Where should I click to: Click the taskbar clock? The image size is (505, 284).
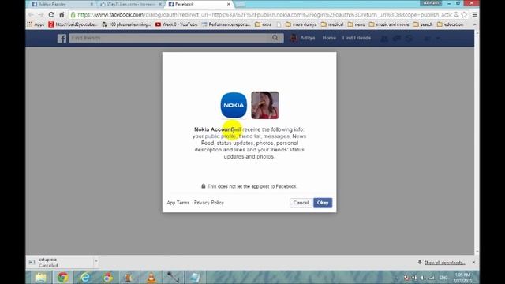463,278
